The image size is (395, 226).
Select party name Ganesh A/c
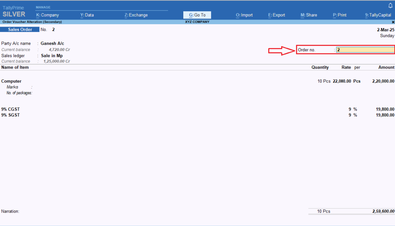pyautogui.click(x=52, y=43)
